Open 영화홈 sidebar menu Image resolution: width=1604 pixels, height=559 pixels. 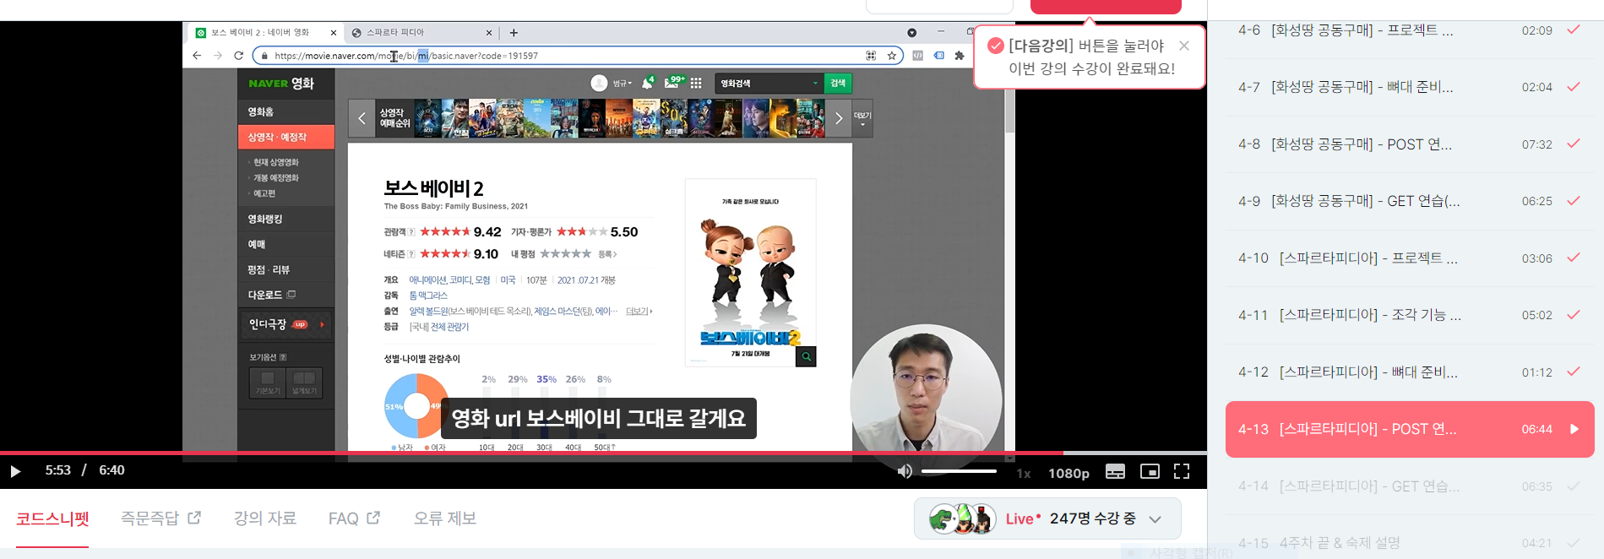286,111
